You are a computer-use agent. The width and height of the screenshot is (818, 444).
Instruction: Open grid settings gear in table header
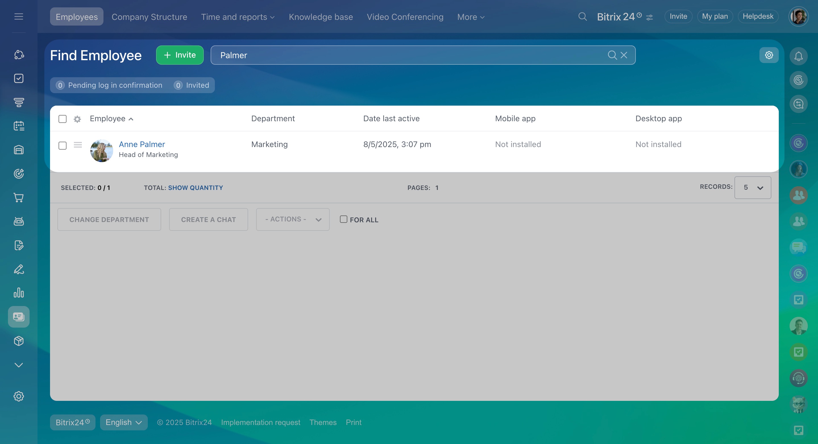tap(77, 119)
